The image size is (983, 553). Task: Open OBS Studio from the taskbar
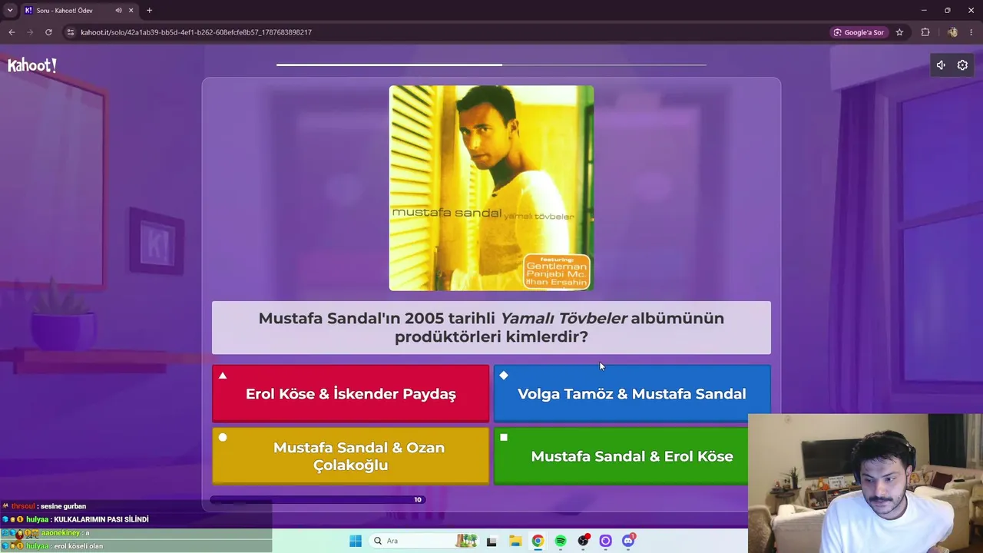click(x=584, y=541)
